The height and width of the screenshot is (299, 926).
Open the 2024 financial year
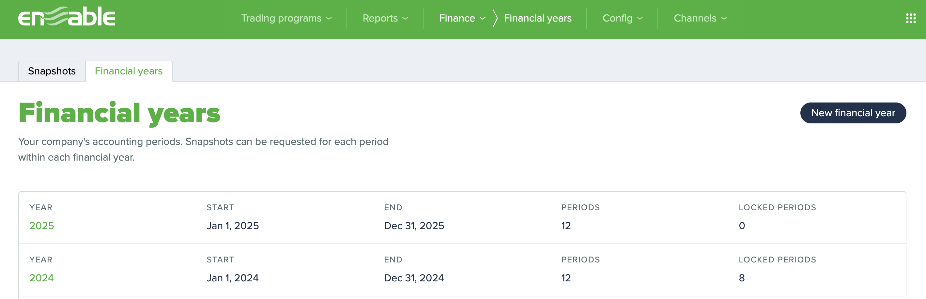point(41,278)
